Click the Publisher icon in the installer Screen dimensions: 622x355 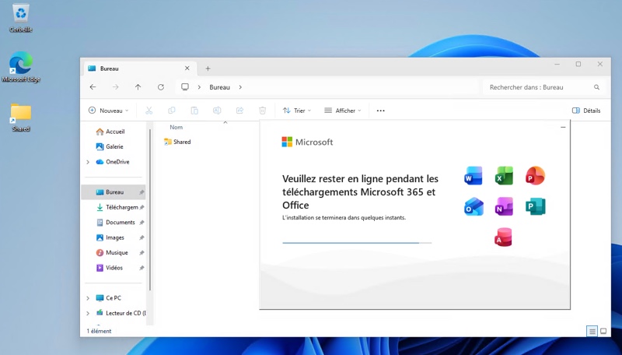(x=535, y=207)
